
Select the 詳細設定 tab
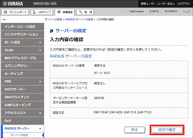coord(65,12)
